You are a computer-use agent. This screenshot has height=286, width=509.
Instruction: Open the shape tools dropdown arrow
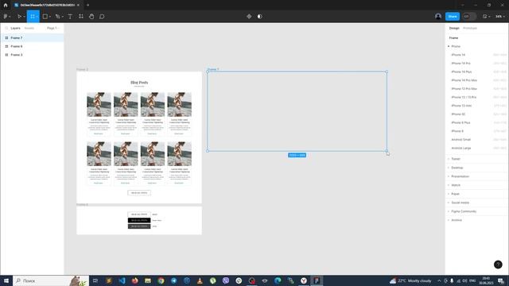coord(49,17)
